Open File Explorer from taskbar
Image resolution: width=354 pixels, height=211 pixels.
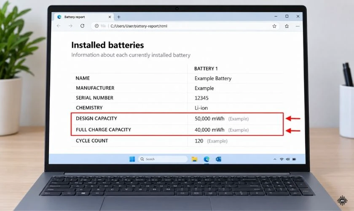point(194,159)
